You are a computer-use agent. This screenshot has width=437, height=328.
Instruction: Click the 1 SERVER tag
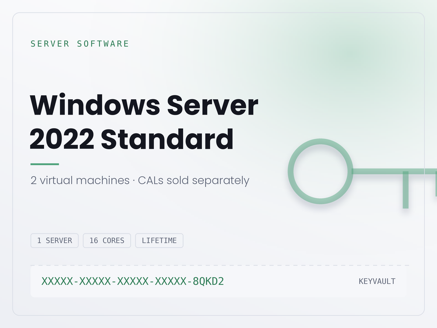(x=55, y=241)
